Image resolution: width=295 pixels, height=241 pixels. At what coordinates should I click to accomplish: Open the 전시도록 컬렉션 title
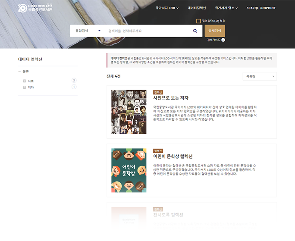click(x=168, y=215)
